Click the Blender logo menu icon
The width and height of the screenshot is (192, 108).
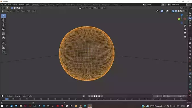coord(2,5)
